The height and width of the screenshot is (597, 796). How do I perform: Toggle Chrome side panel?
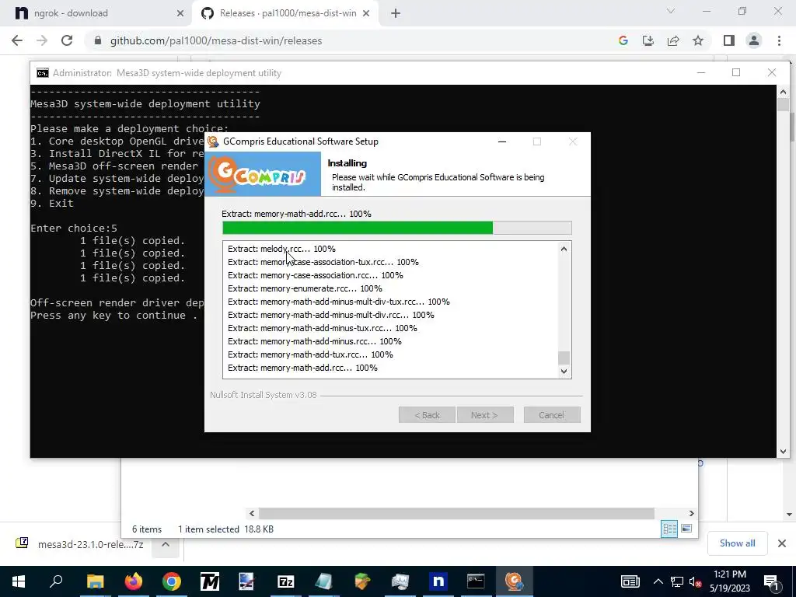pos(729,40)
